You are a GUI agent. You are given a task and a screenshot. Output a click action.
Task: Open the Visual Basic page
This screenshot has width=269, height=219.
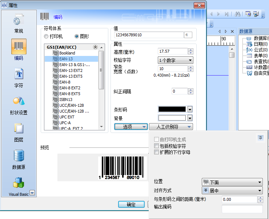[x=19, y=187]
